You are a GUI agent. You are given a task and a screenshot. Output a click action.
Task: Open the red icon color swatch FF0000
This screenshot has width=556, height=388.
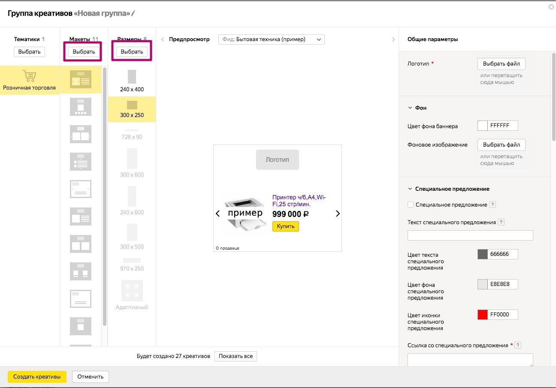coord(483,315)
